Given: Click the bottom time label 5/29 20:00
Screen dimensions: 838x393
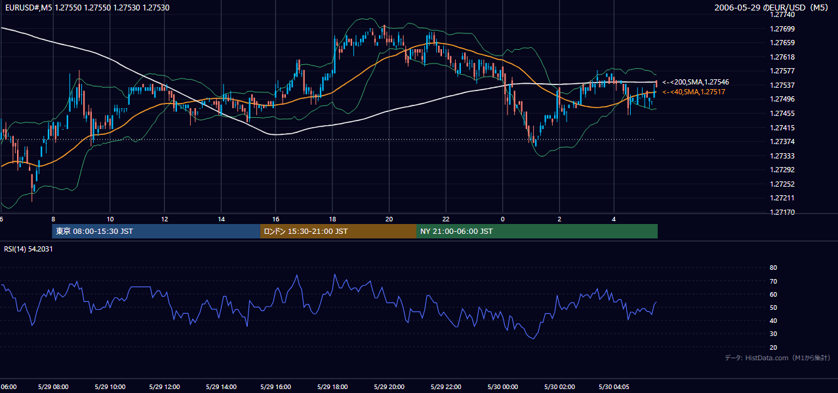Looking at the screenshot, I should (x=389, y=386).
